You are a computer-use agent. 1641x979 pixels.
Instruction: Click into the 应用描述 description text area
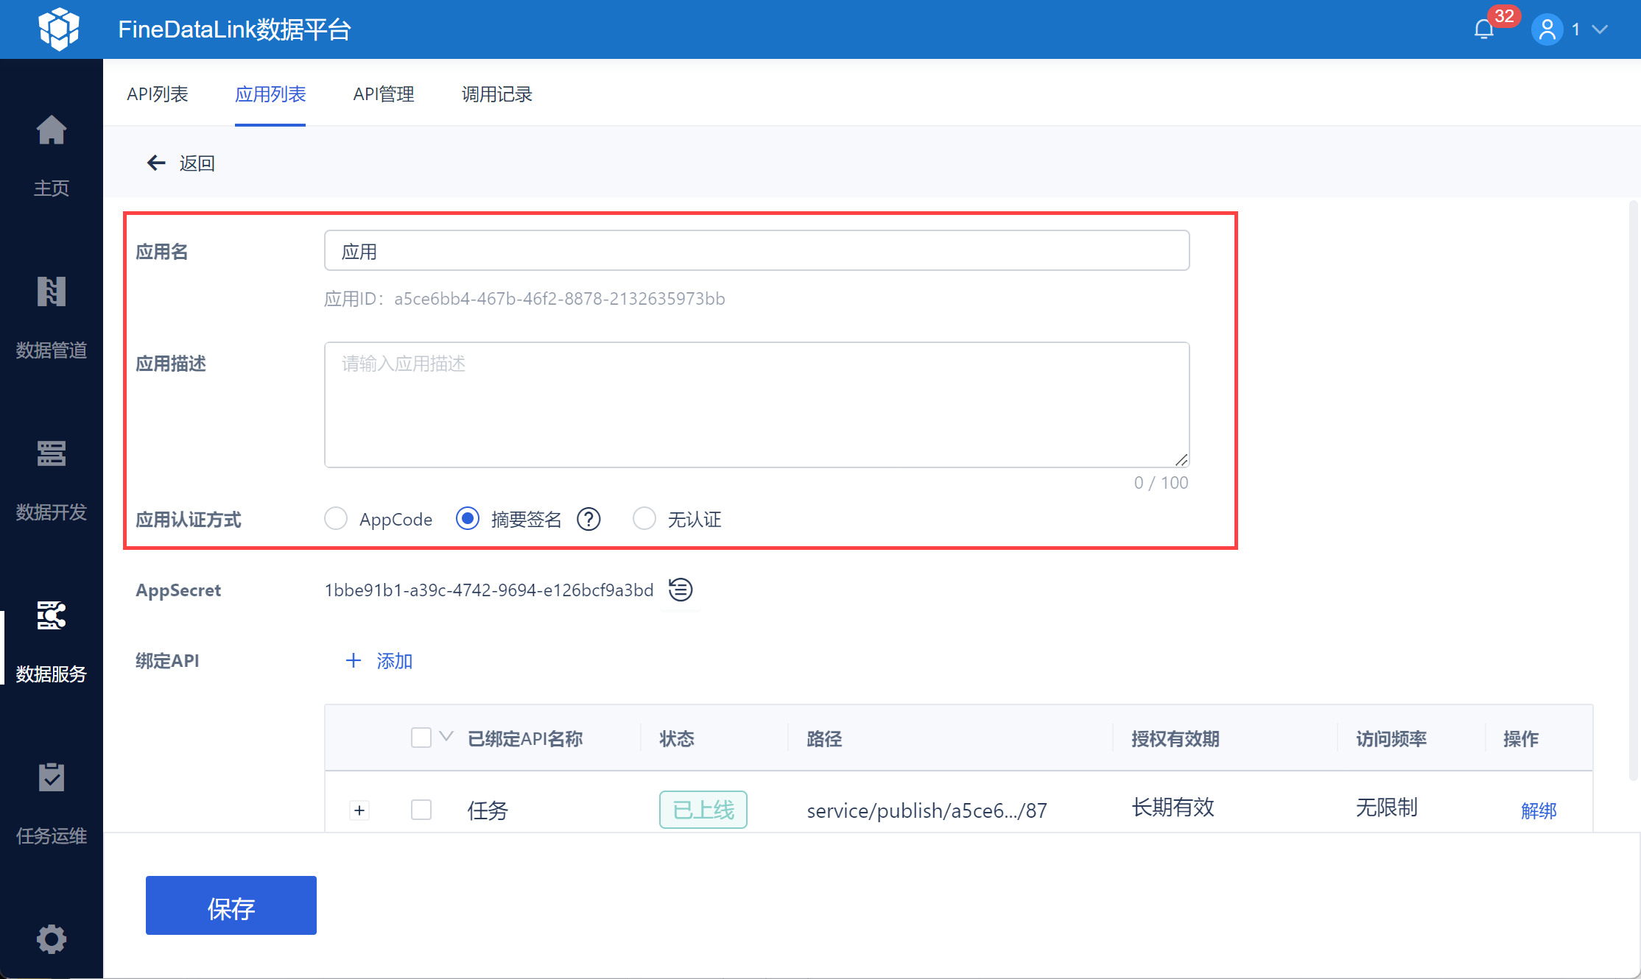(x=756, y=405)
